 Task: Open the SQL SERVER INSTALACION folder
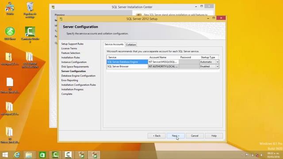tap(30, 60)
